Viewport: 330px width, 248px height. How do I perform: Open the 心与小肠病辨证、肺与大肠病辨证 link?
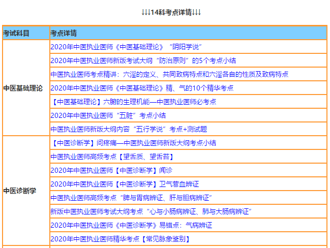[151, 211]
